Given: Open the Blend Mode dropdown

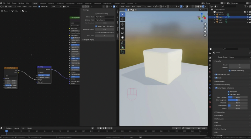Looking at the screenshot, I should [x=105, y=17].
